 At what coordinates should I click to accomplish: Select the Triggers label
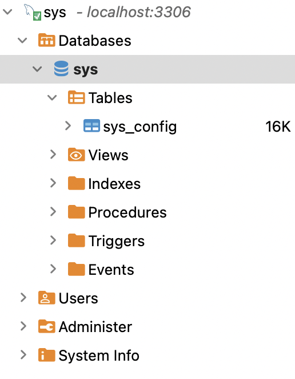point(117,242)
